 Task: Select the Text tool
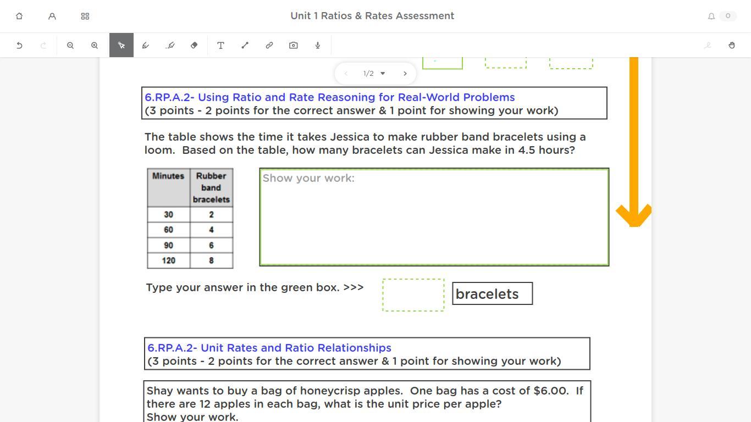point(220,46)
